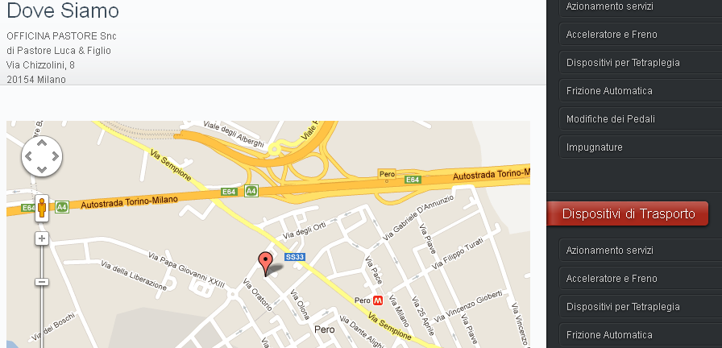
Task: Open the upper Dispositivi per Tetraplegia link
Action: pos(641,63)
